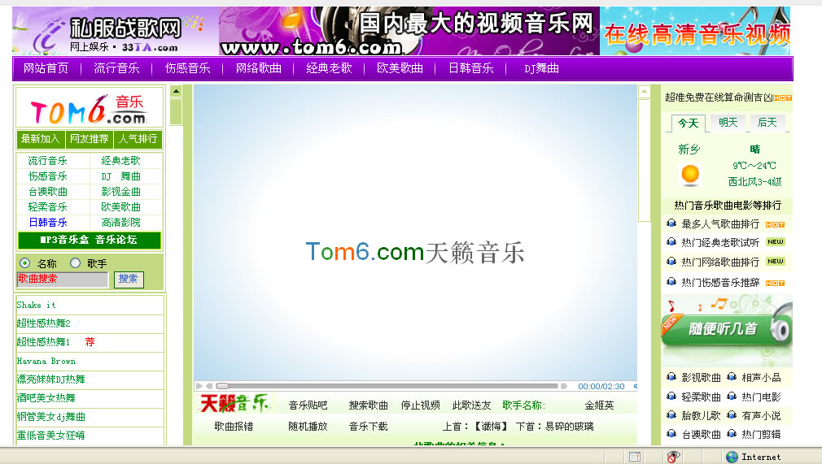Click headphone icon next to 热门剪辑
This screenshot has width=822, height=464.
pos(732,434)
